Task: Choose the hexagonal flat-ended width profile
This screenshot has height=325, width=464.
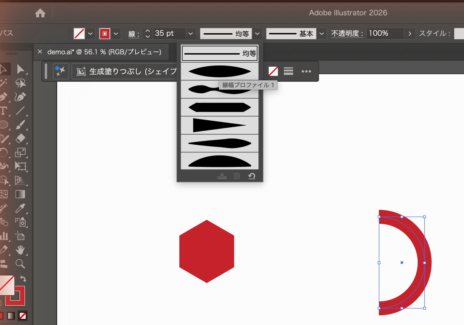Action: (x=220, y=107)
